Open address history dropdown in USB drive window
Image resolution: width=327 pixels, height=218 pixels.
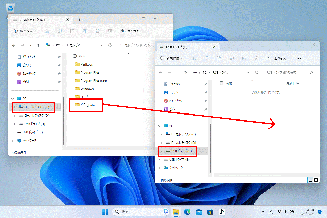pyautogui.click(x=248, y=73)
